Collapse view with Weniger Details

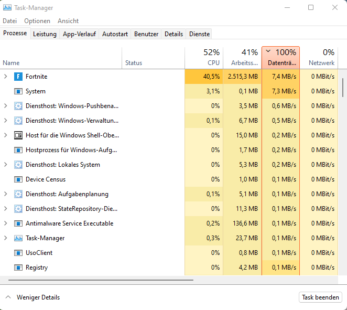pyautogui.click(x=32, y=297)
